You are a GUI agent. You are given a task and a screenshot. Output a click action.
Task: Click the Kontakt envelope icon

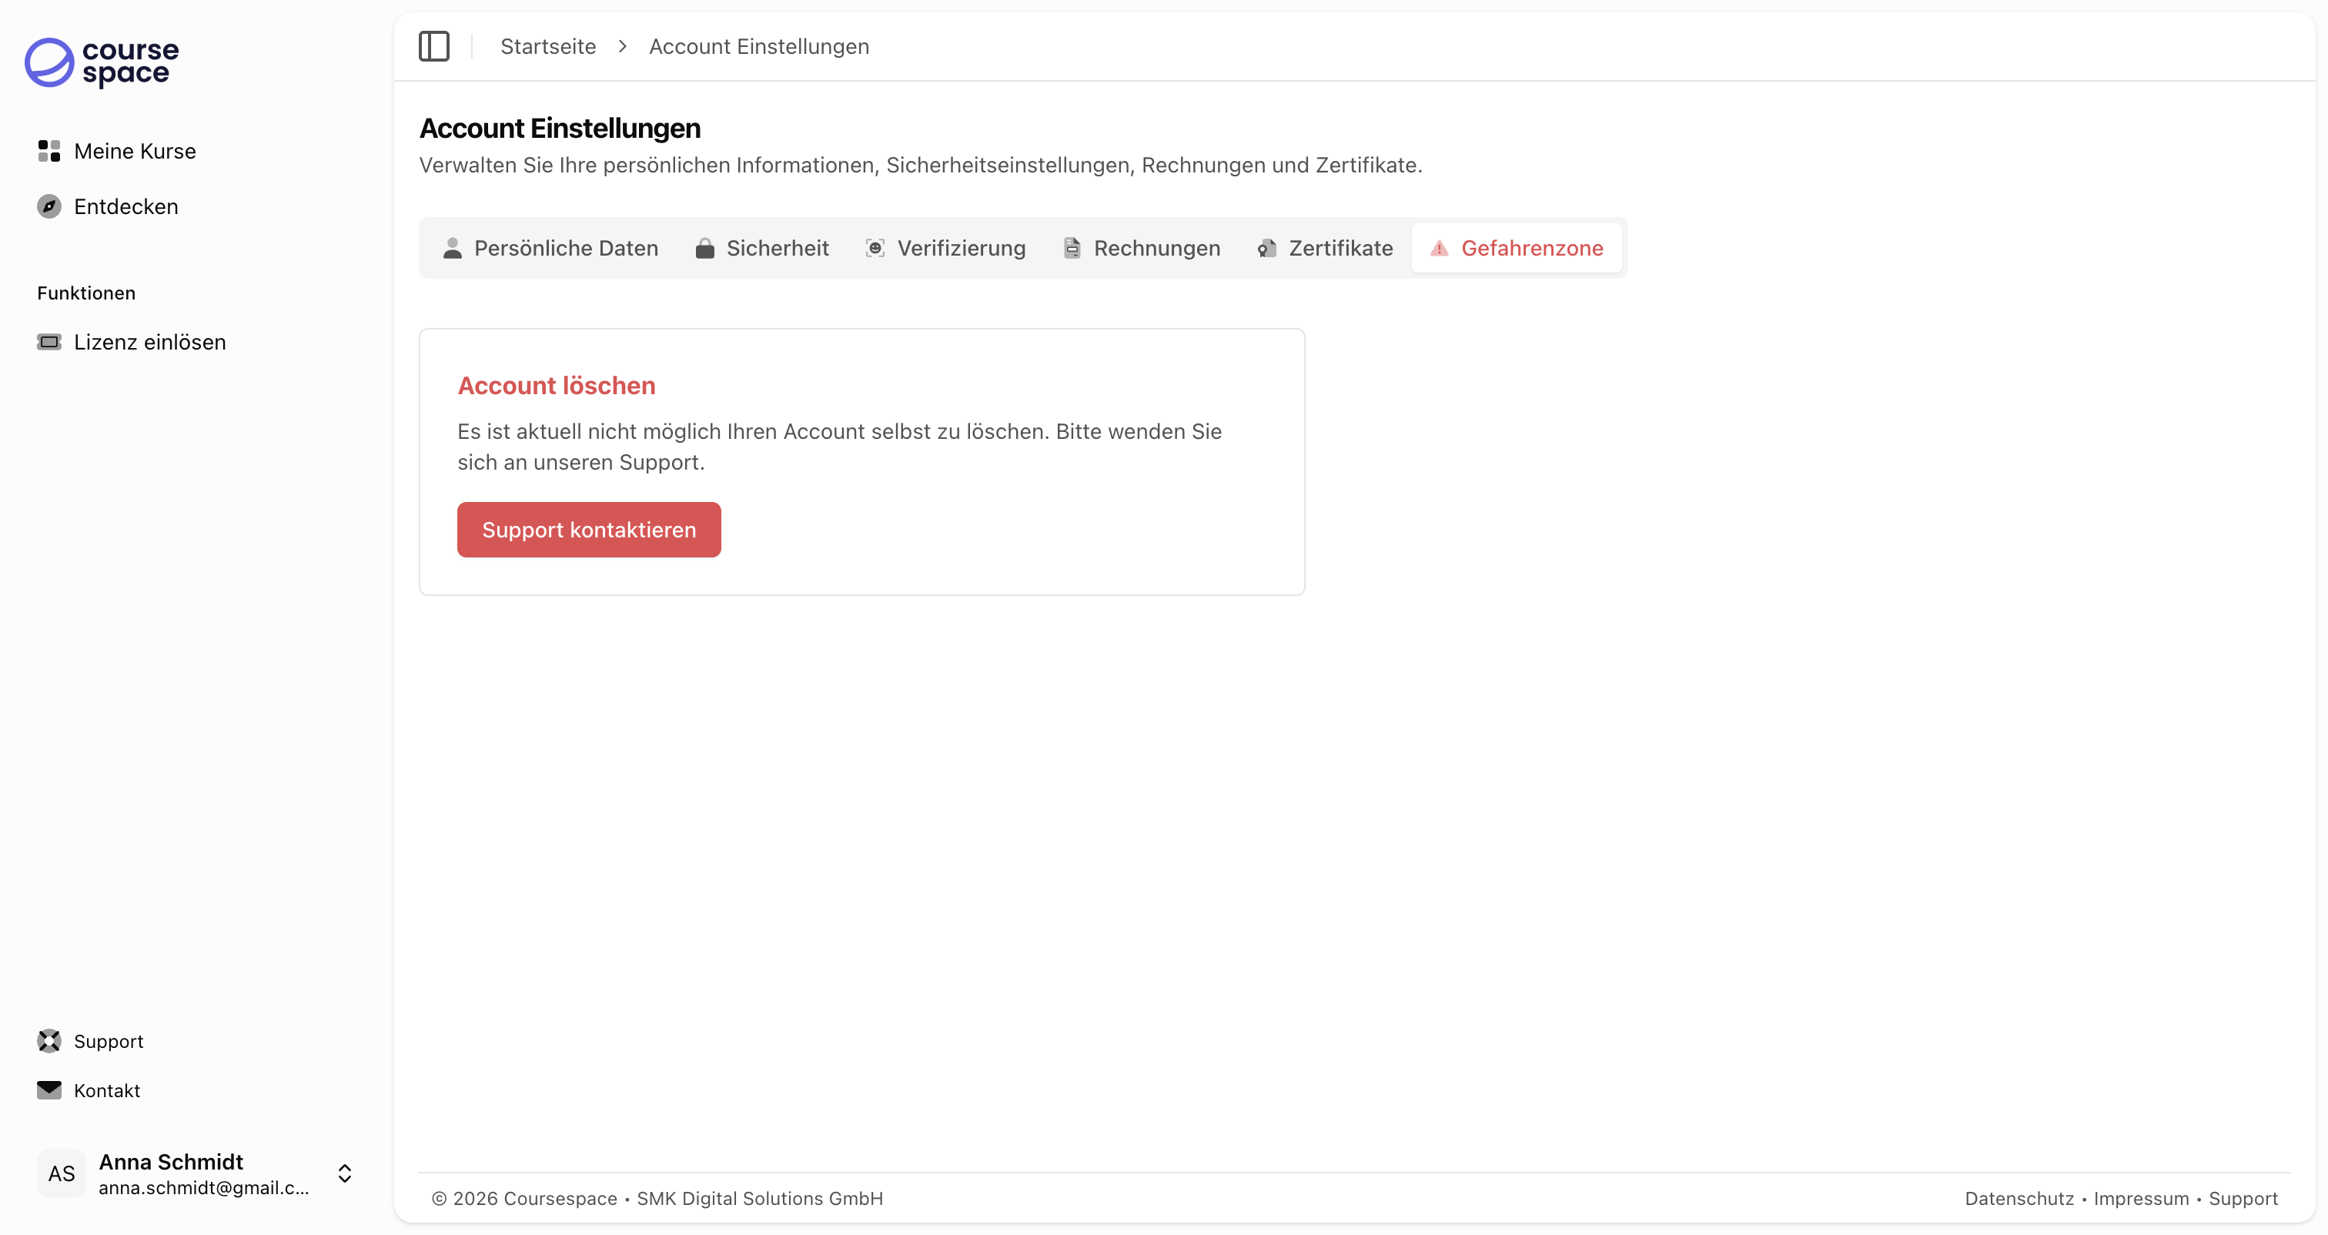(48, 1089)
